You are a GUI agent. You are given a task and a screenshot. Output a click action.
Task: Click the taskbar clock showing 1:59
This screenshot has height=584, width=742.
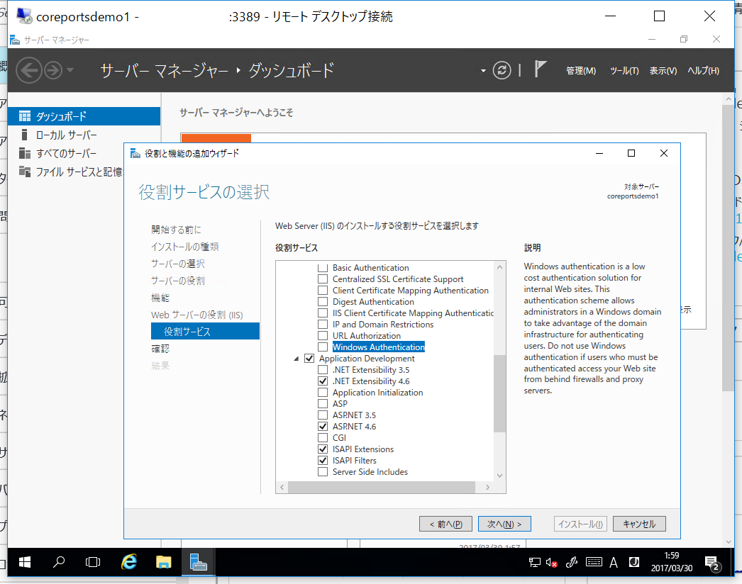pos(672,562)
